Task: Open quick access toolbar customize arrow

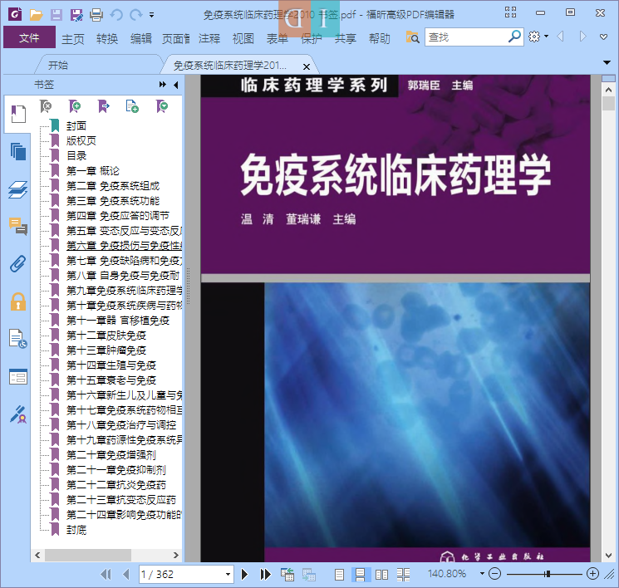Action: click(x=151, y=16)
